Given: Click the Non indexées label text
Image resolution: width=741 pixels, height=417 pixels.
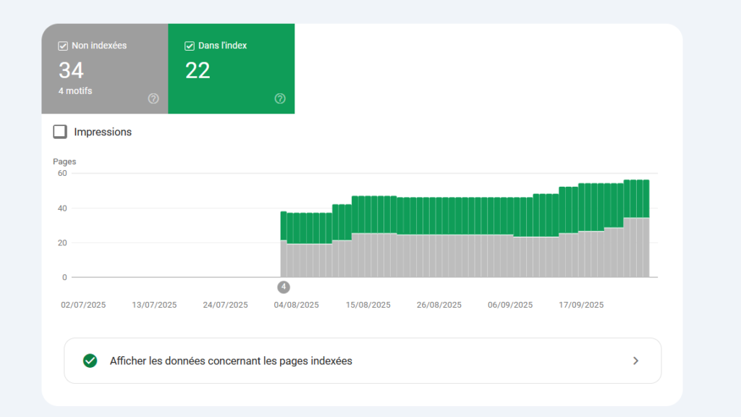Looking at the screenshot, I should (x=99, y=46).
